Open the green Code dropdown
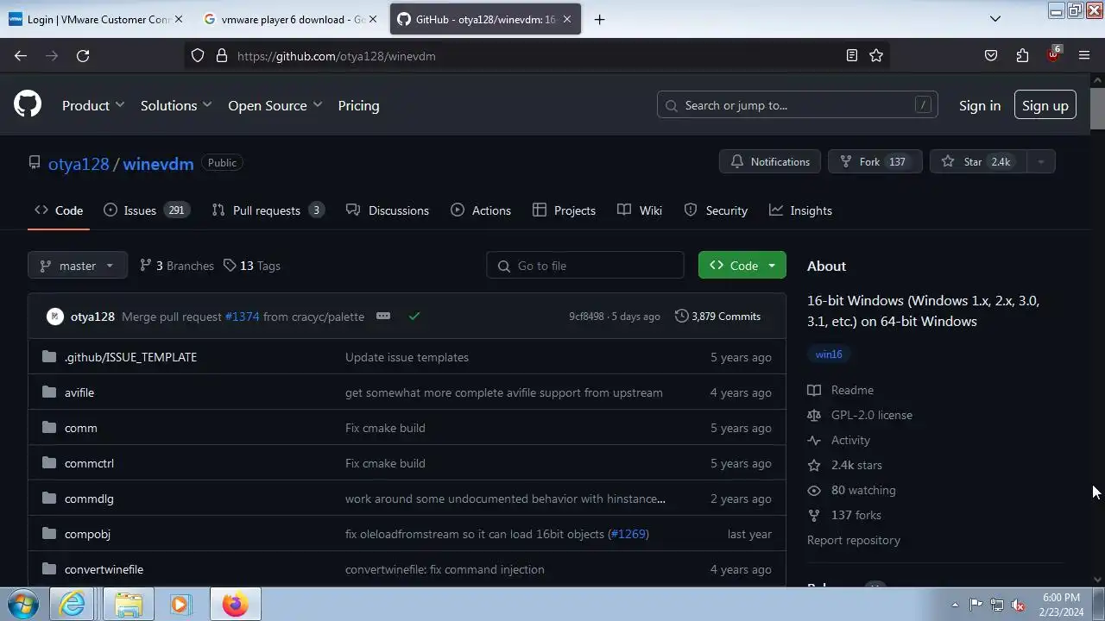The height and width of the screenshot is (621, 1105). pos(742,266)
